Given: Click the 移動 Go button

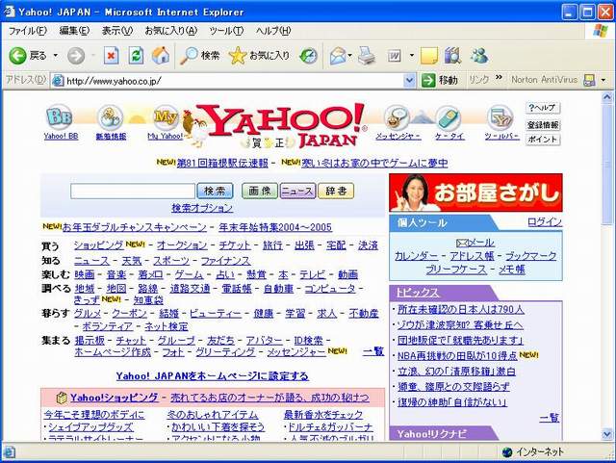Looking at the screenshot, I should (x=440, y=80).
